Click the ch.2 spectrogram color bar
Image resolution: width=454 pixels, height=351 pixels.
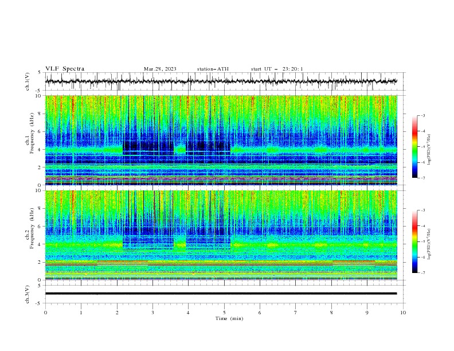[414, 241]
